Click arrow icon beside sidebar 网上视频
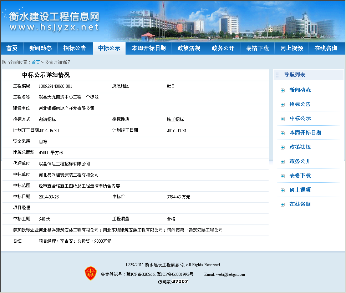Viewport: 346px width, 293px height. point(283,190)
